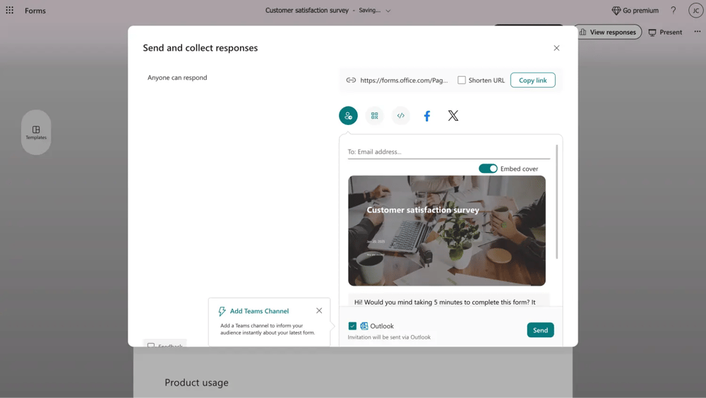Click the Copy link button
The height and width of the screenshot is (398, 706).
[532, 80]
